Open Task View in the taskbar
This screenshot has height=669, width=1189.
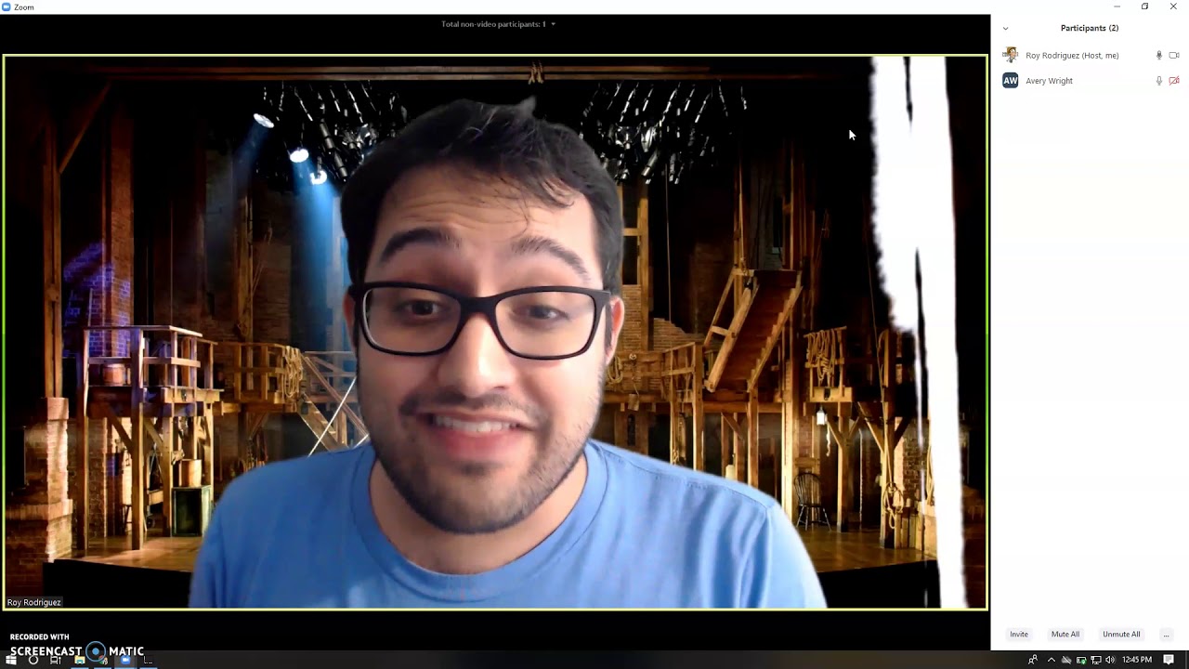tap(56, 660)
